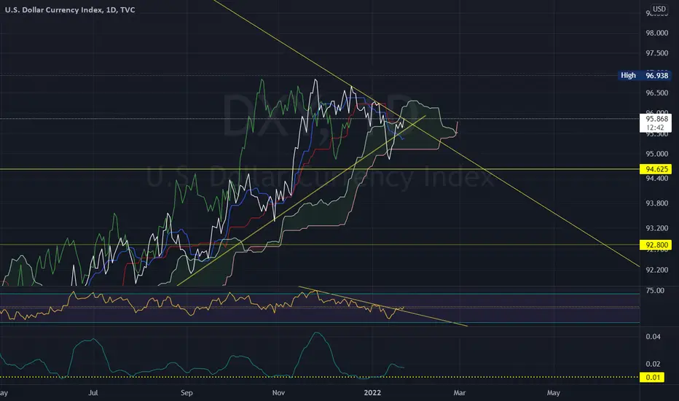Click the 93.800 price axis tick
This screenshot has height=401, width=679.
point(656,203)
